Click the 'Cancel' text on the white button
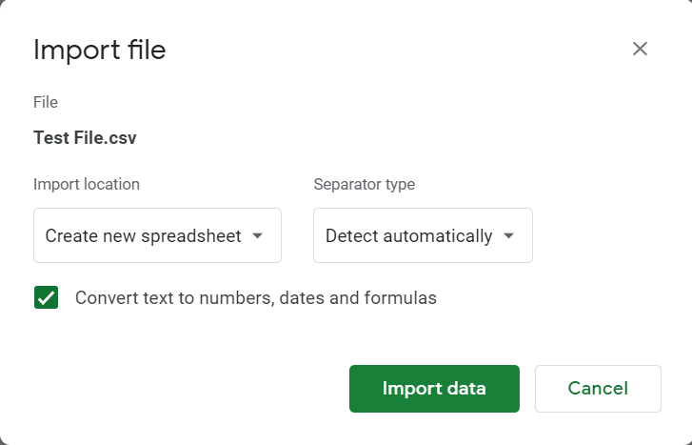The width and height of the screenshot is (692, 445). click(x=598, y=389)
